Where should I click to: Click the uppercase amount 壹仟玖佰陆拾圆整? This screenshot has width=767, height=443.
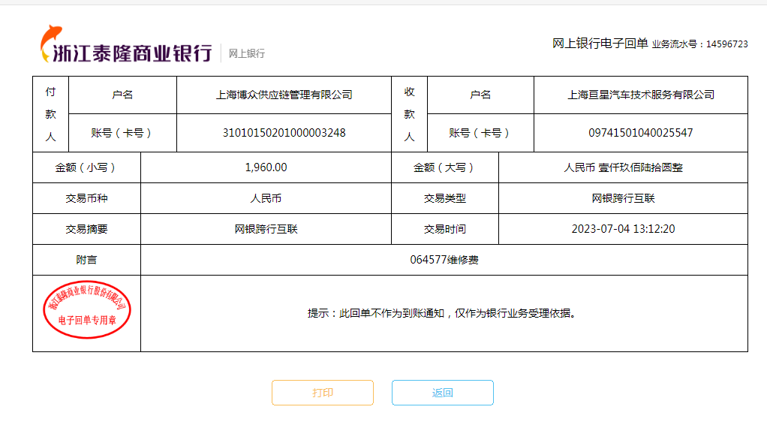[623, 167]
